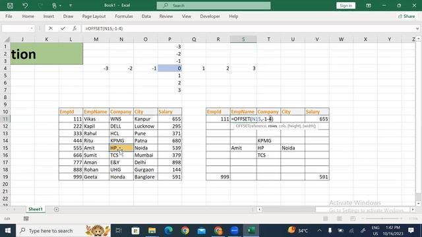Switch to Page Break Preview icon
The image size is (422, 237).
point(353,219)
